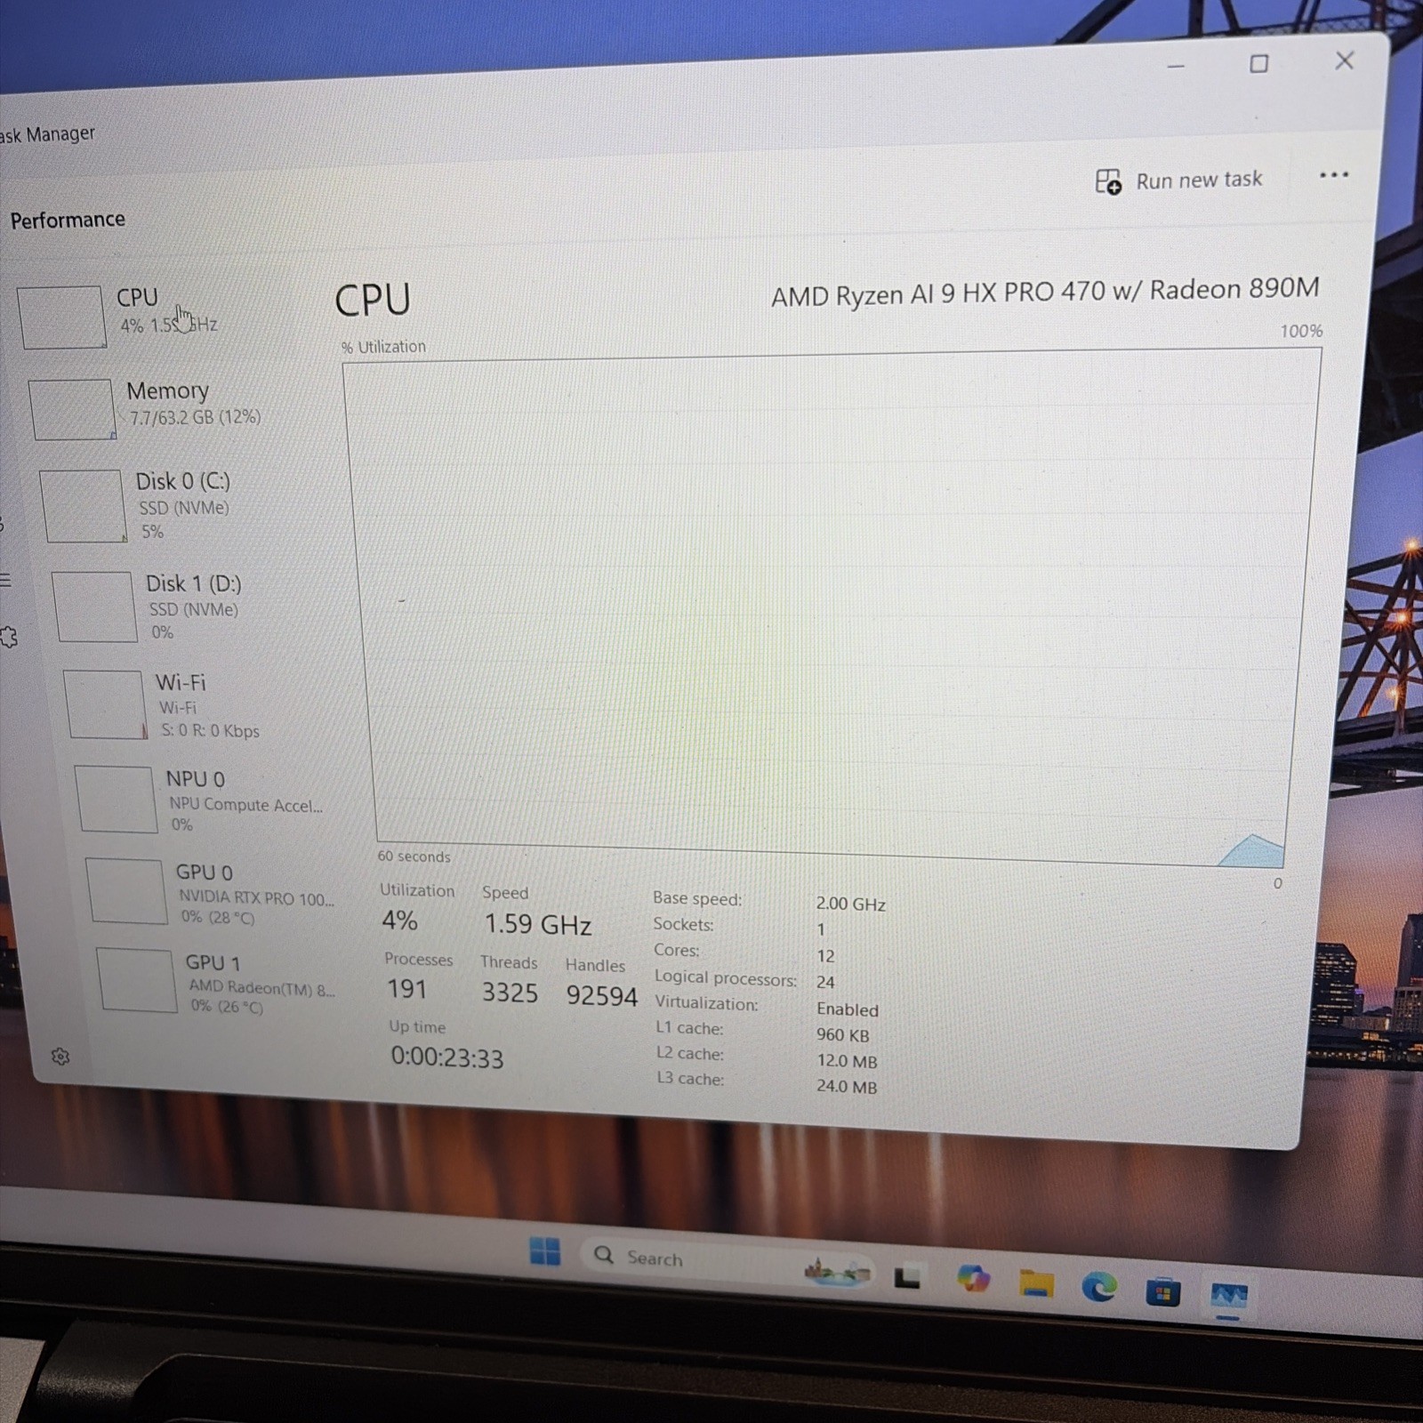Open Microsoft Store from the taskbar

click(x=1162, y=1291)
